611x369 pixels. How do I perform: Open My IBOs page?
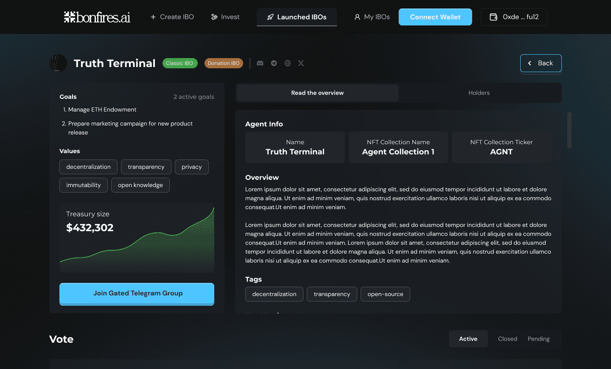pos(372,17)
